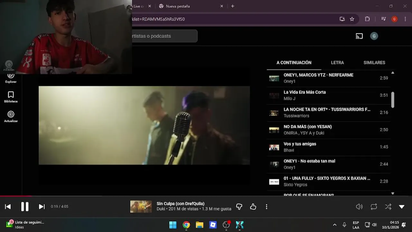The image size is (412, 232).
Task: Click the queue list scrollbar thumb
Action: [x=393, y=100]
